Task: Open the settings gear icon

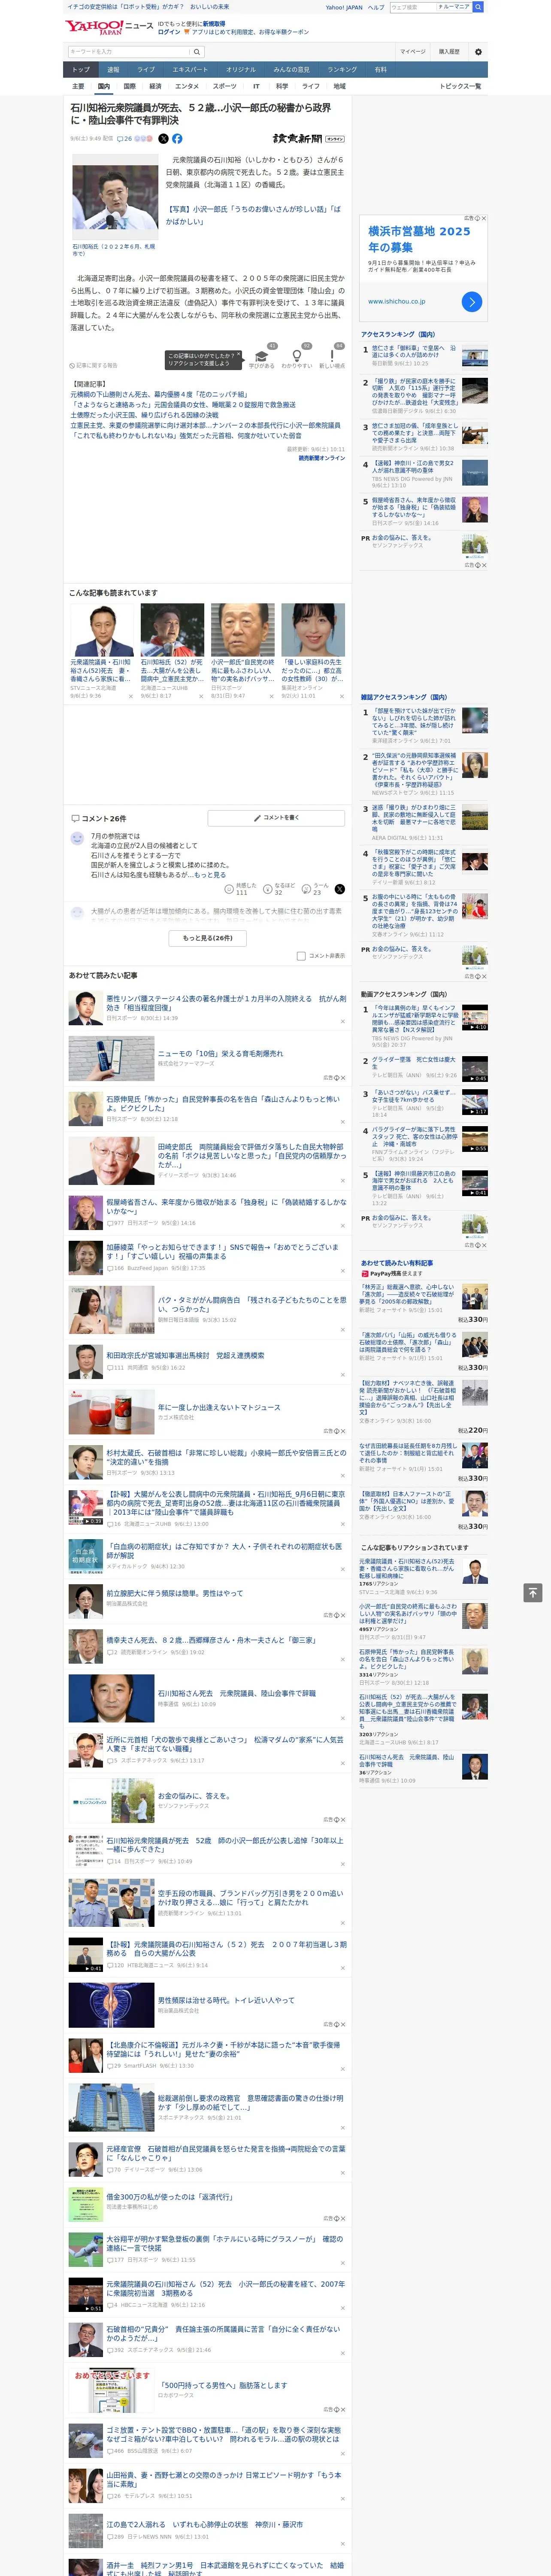Action: (x=478, y=51)
